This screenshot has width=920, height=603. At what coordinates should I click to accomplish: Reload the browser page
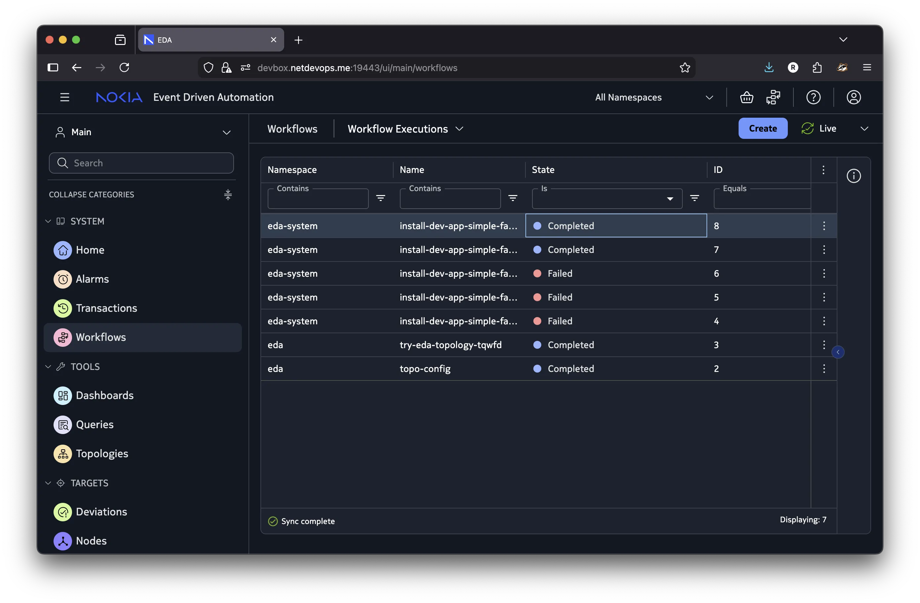click(x=125, y=68)
